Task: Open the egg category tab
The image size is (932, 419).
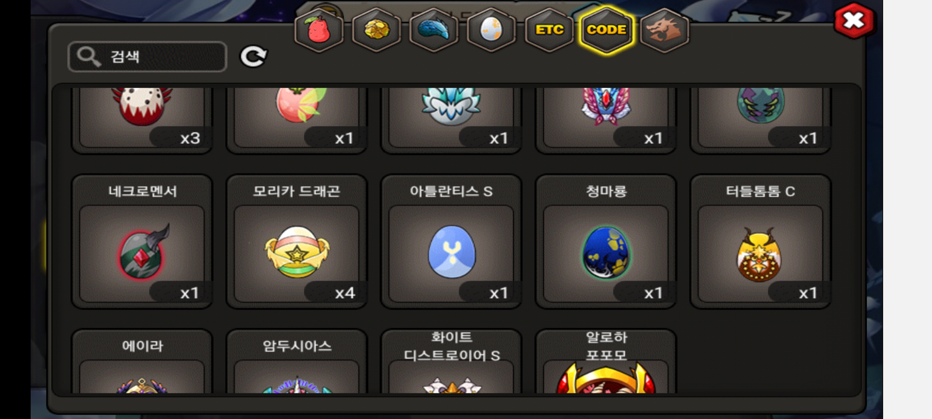Action: (491, 30)
